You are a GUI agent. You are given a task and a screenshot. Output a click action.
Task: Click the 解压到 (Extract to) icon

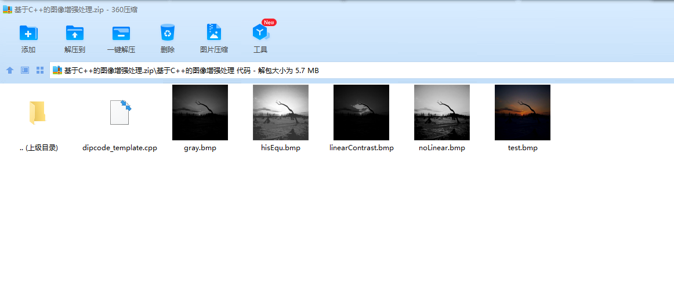click(75, 33)
